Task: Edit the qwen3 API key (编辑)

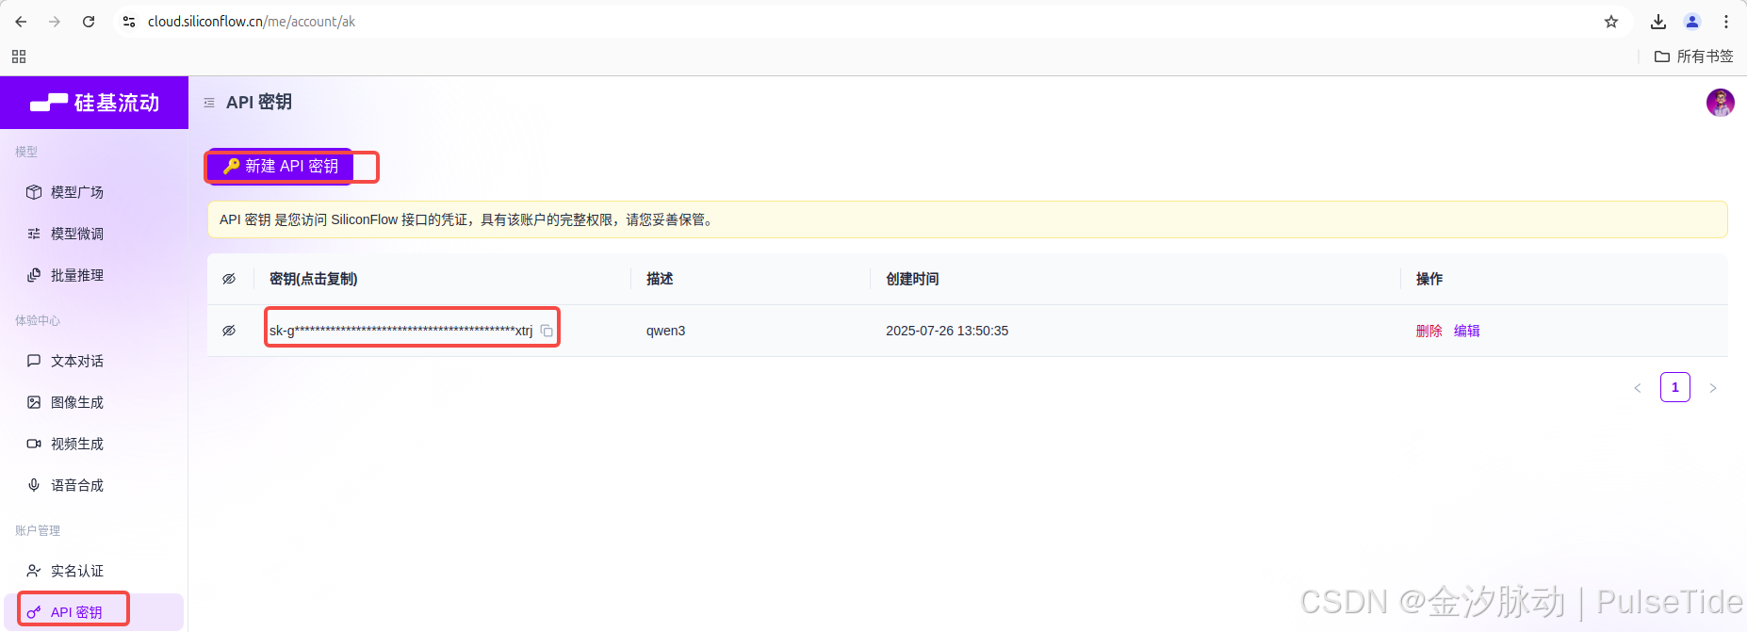Action: point(1466,331)
